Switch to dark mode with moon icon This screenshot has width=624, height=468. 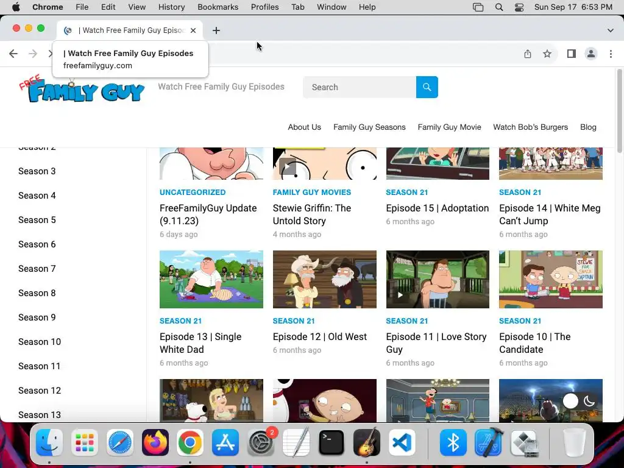[x=589, y=401]
